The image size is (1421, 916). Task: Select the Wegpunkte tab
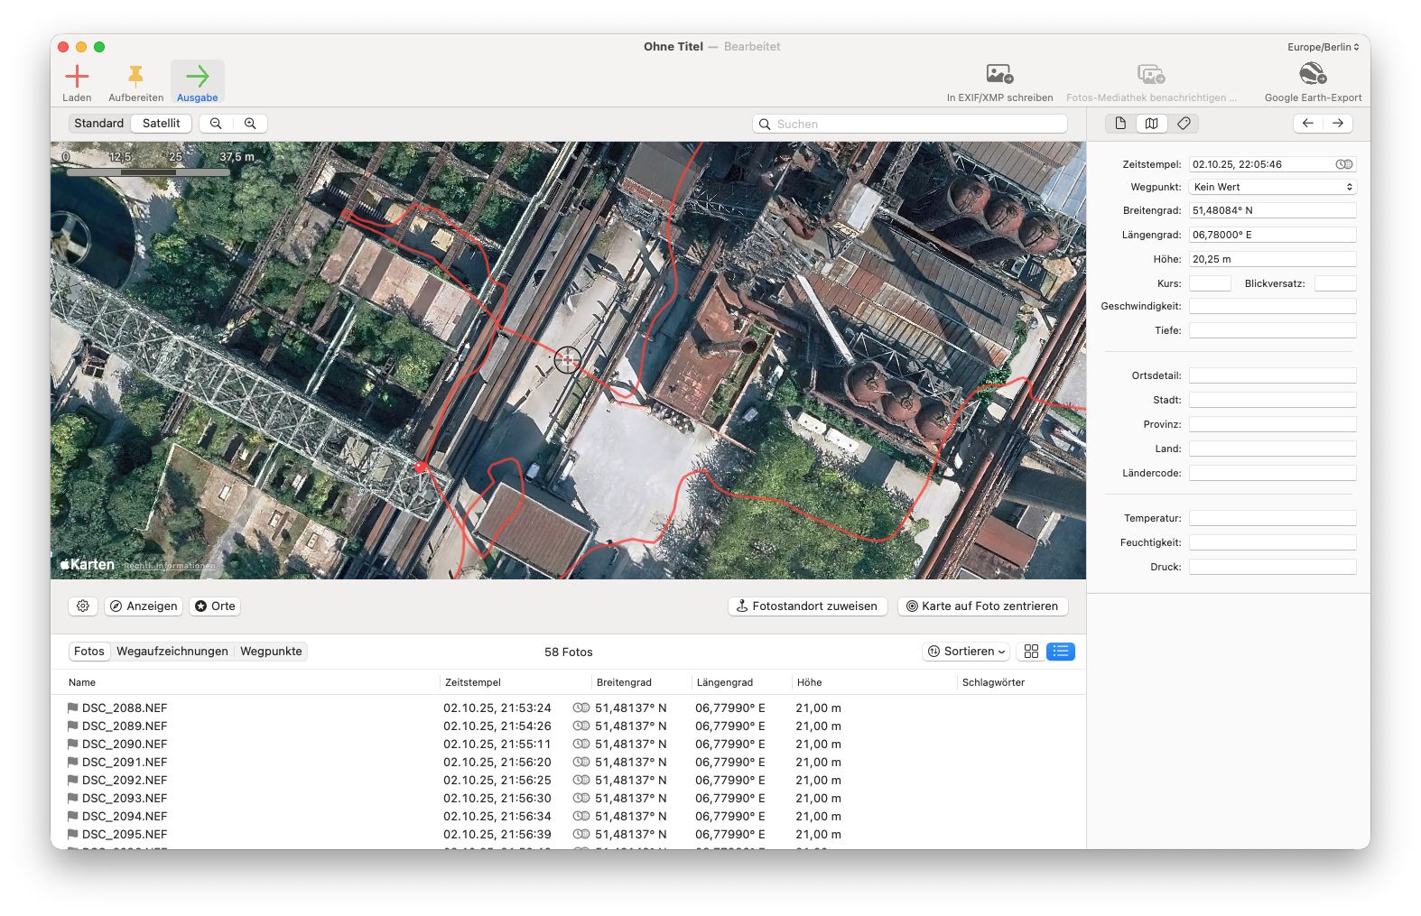[271, 652]
